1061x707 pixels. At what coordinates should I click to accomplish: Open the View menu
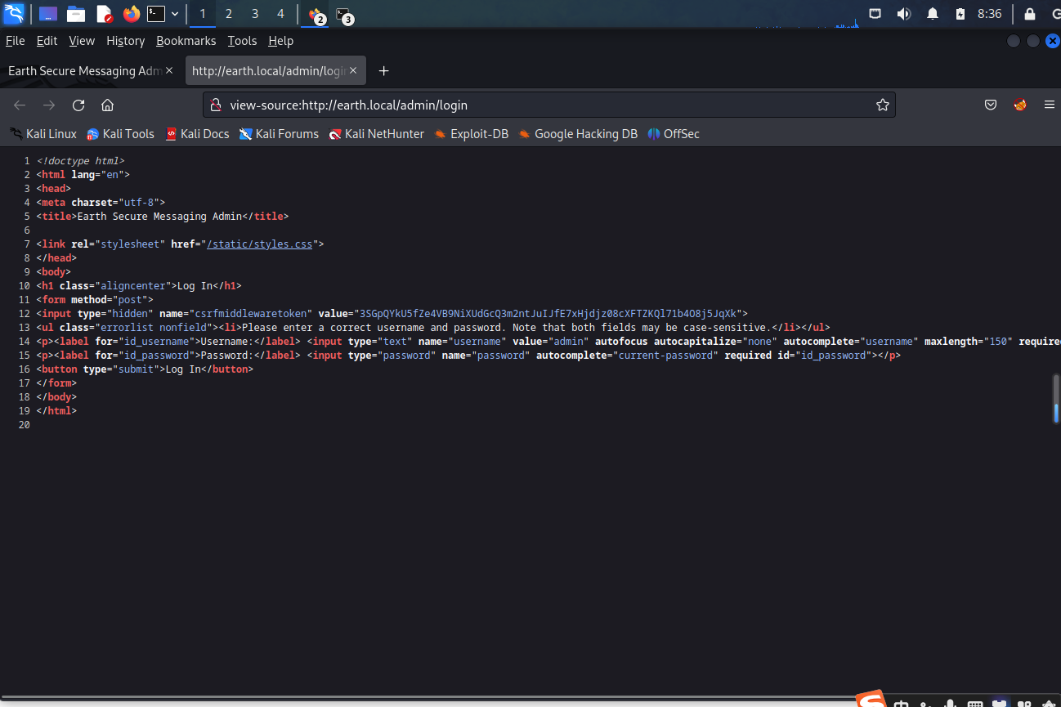(x=82, y=41)
